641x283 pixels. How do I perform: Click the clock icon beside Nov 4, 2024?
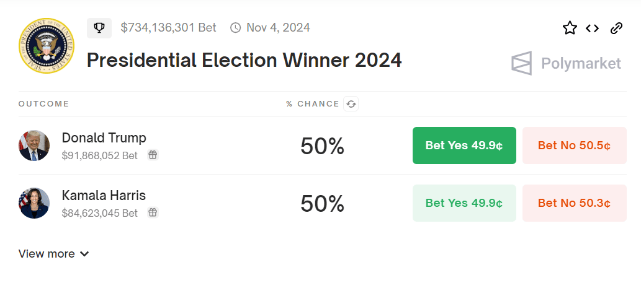(x=235, y=28)
